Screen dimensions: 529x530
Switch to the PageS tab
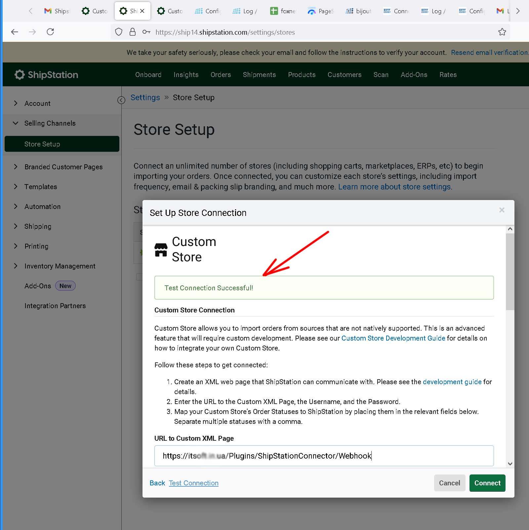(321, 11)
